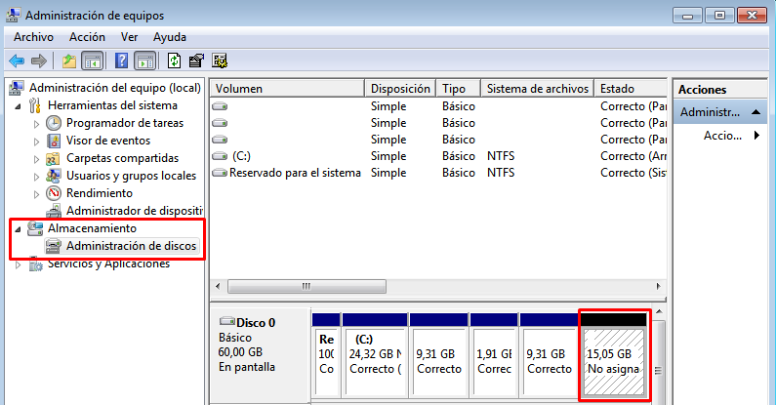Open Help via the question mark icon
The width and height of the screenshot is (776, 405).
pyautogui.click(x=122, y=61)
